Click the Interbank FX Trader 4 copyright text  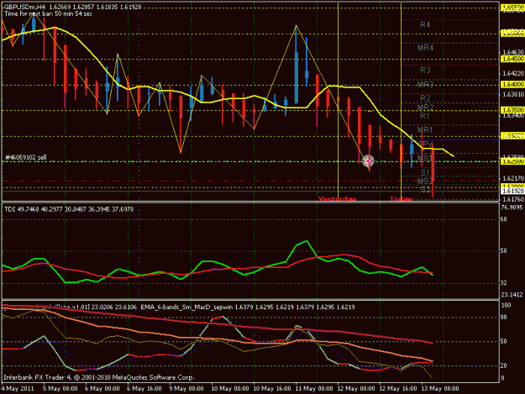click(x=99, y=377)
